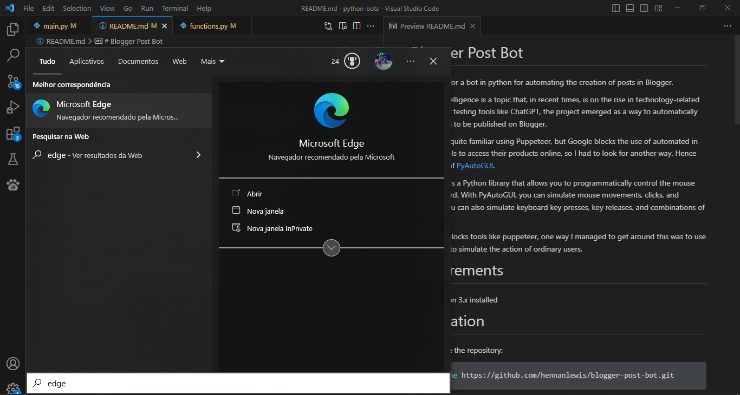Close the Windows search panel

[x=433, y=61]
